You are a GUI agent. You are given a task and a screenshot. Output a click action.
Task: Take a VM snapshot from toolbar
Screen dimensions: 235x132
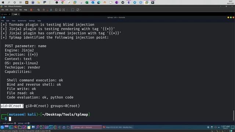coord(44,10)
